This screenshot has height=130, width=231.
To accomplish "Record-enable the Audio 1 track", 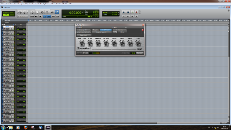I will click(x=5, y=29).
